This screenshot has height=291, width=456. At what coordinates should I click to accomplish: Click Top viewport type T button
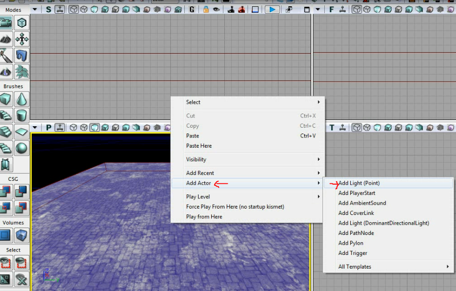coord(332,128)
